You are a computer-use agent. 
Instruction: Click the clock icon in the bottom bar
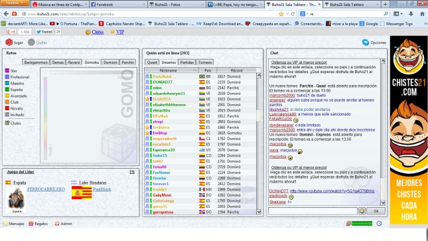379,224
